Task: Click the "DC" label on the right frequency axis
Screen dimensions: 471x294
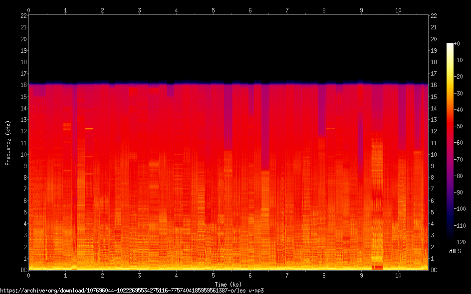Action: click(x=434, y=270)
